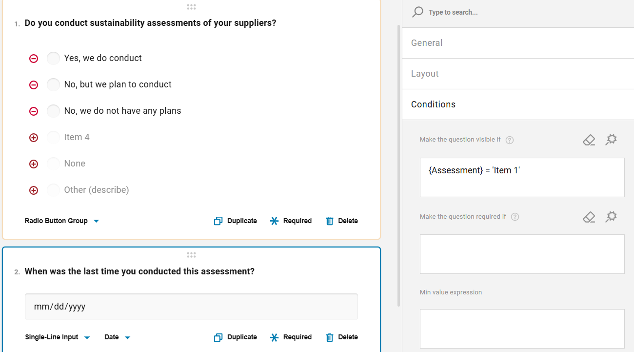Select 'No, we do not have any plans' radio
634x352 pixels.
[x=53, y=111]
